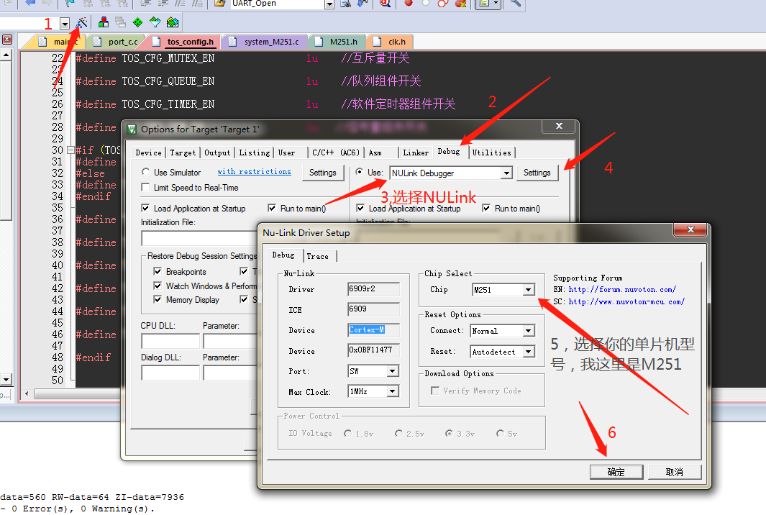The image size is (766, 515).
Task: Click the simulator Settings button
Action: (x=322, y=173)
